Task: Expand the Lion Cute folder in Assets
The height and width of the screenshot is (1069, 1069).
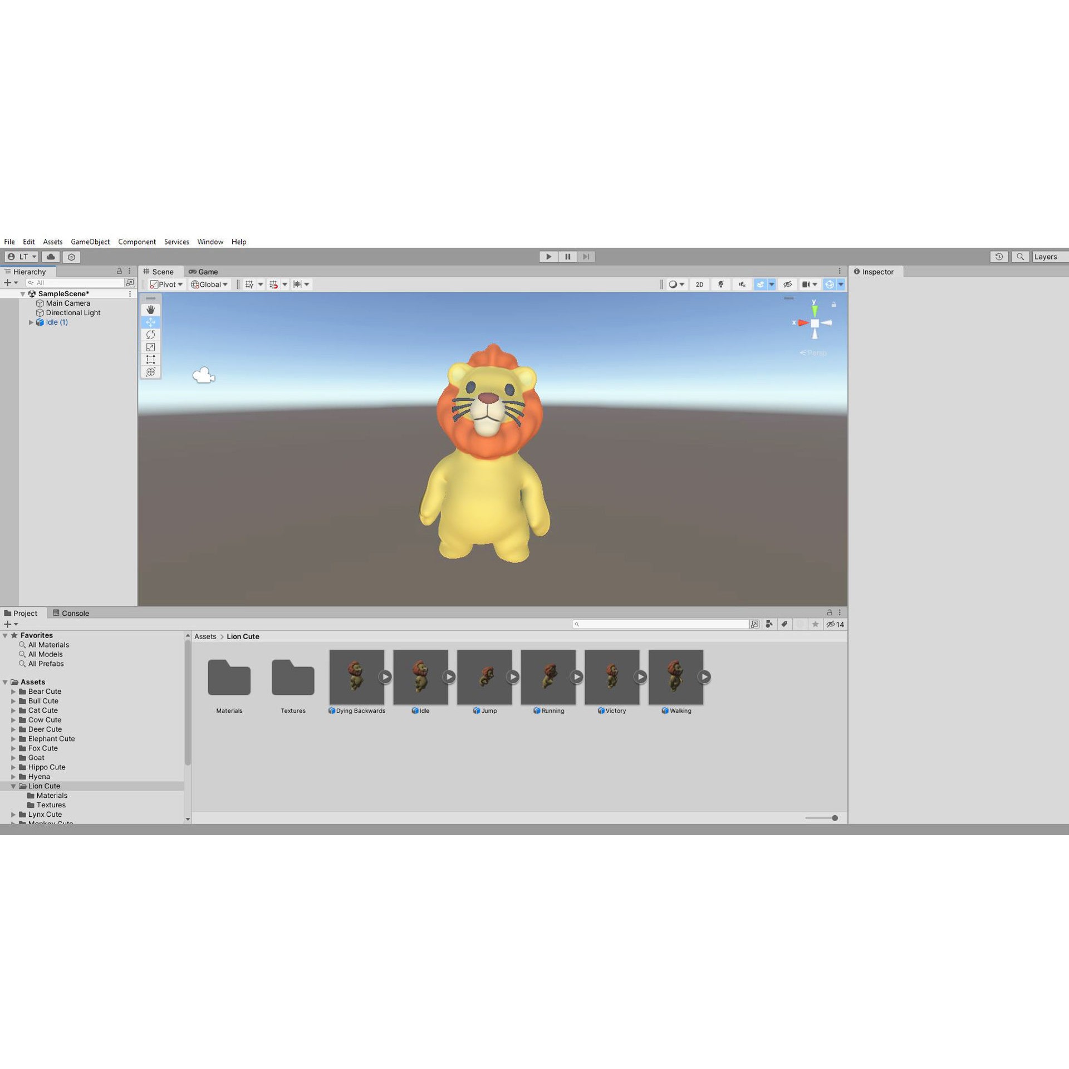Action: (13, 786)
